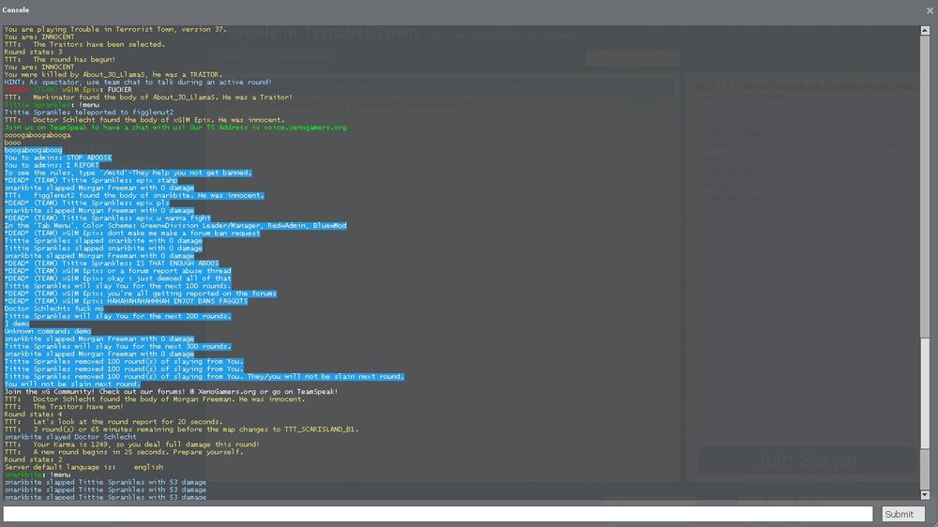Click "Let's look at the round report" line

(113, 422)
